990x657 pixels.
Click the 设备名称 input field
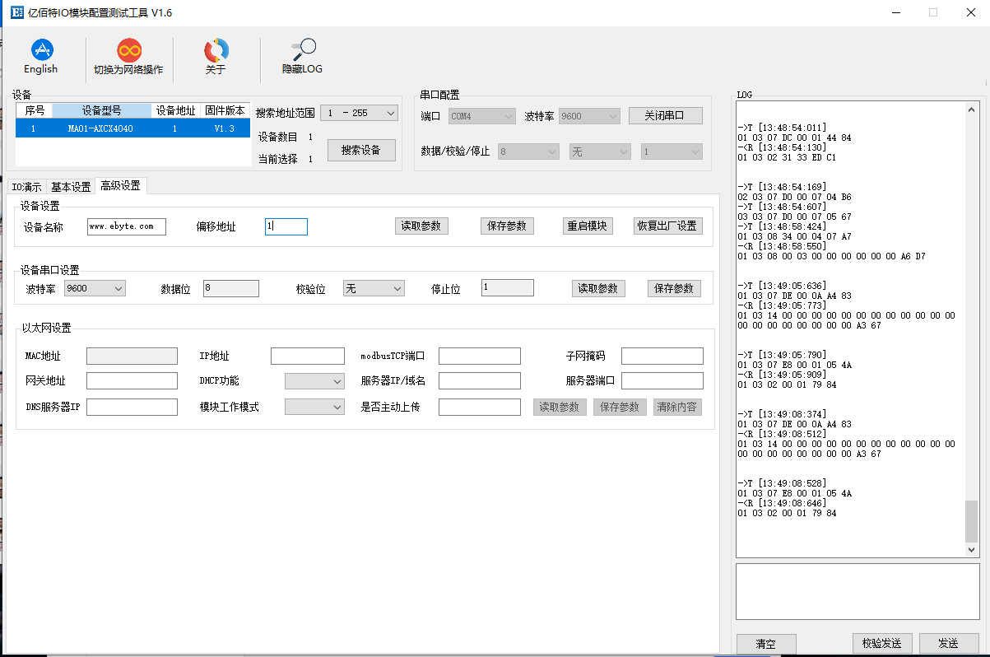point(127,226)
